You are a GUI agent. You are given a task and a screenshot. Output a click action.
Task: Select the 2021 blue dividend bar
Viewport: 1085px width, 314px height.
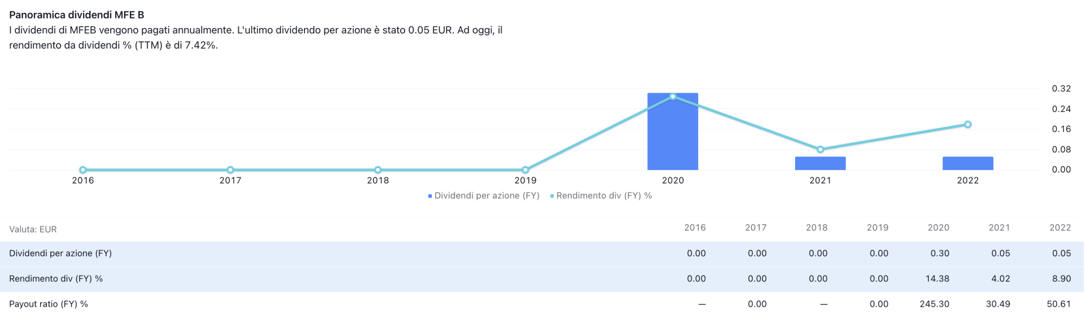pyautogui.click(x=820, y=163)
